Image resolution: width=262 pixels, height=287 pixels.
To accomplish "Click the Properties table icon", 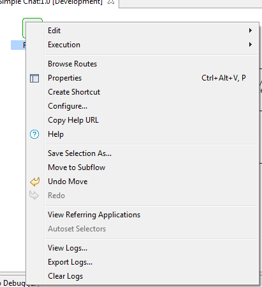I will click(34, 78).
